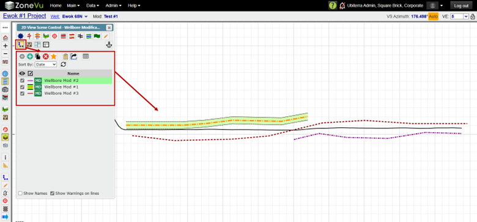This screenshot has width=477, height=222.
Task: Click the muted notification bell in header
Action: click(x=342, y=6)
